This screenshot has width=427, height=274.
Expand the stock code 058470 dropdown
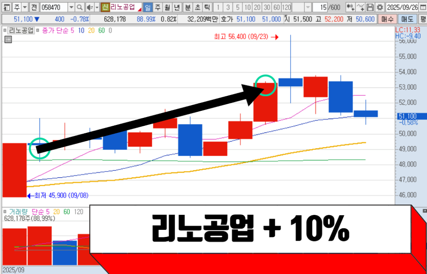[71, 7]
